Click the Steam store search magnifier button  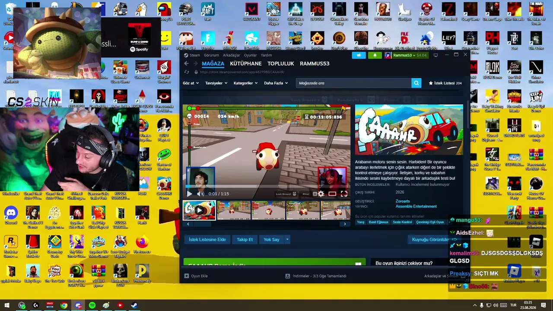click(x=416, y=83)
